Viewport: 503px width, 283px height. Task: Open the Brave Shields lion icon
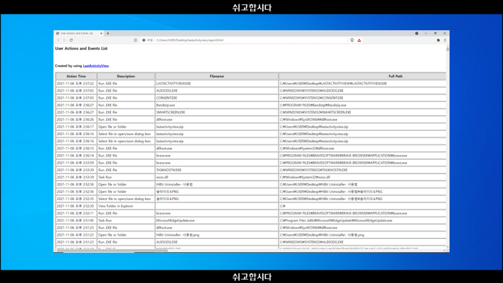(x=352, y=40)
